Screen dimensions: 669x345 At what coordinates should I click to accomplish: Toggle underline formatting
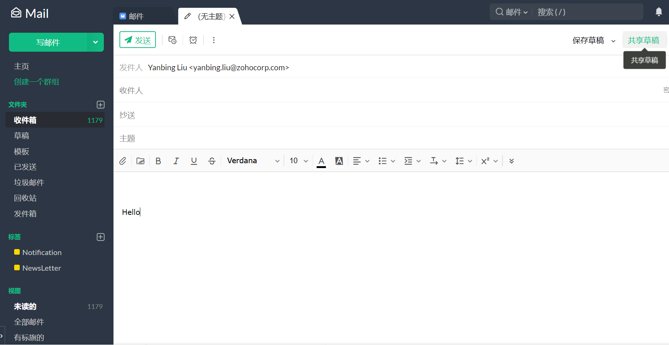pyautogui.click(x=193, y=161)
